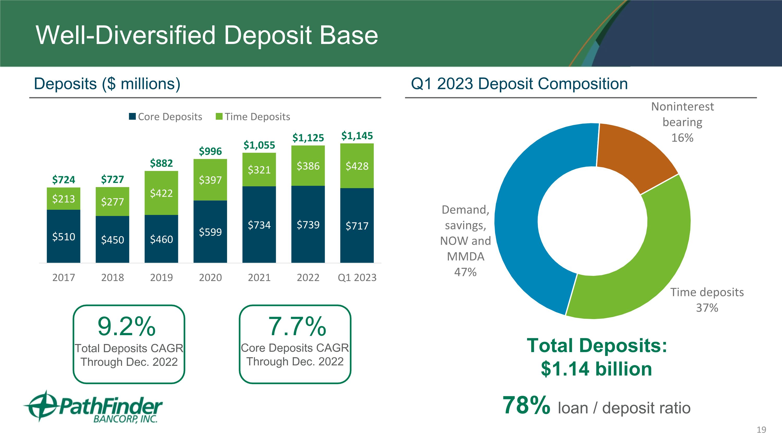The image size is (782, 439).
Task: Click the Q1 2023 axis label
Action: tap(357, 277)
